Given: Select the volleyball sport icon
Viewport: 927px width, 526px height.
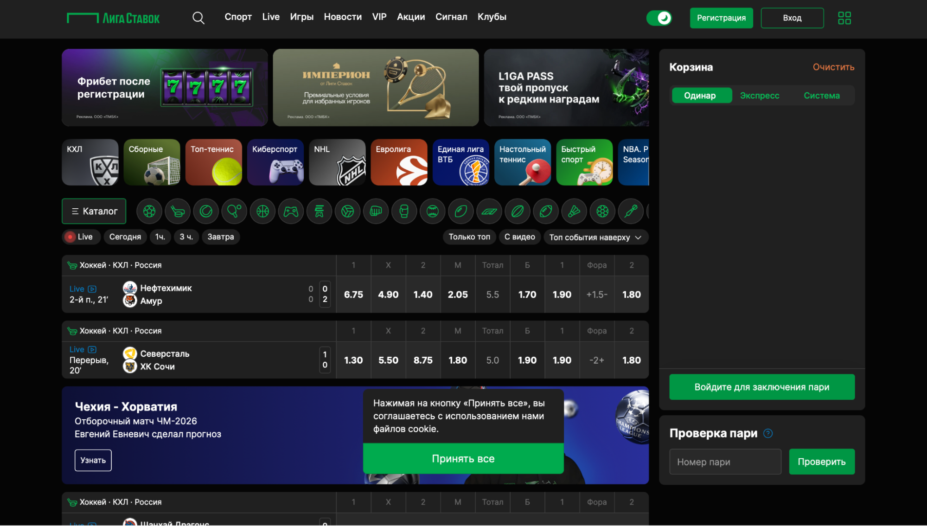Looking at the screenshot, I should tap(347, 212).
